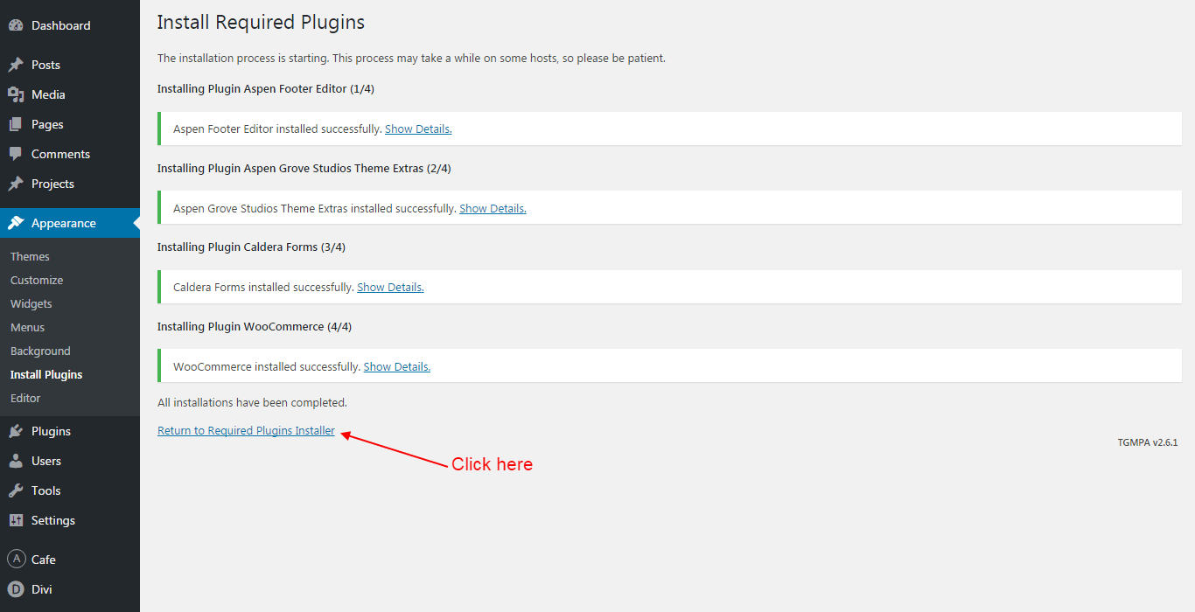Click the Tools wrench icon
Image resolution: width=1195 pixels, height=612 pixels.
pos(16,490)
